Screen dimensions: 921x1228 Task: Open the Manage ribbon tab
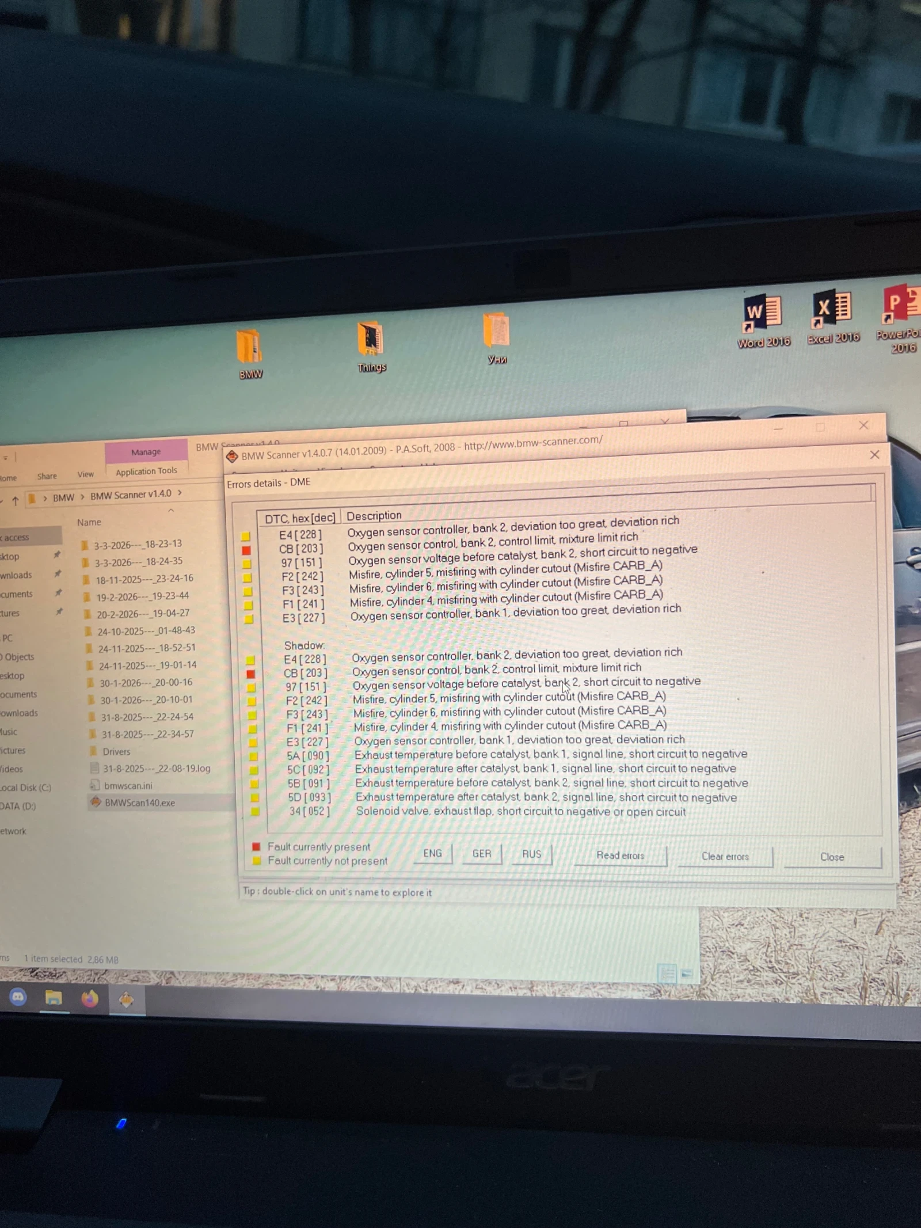pyautogui.click(x=146, y=452)
